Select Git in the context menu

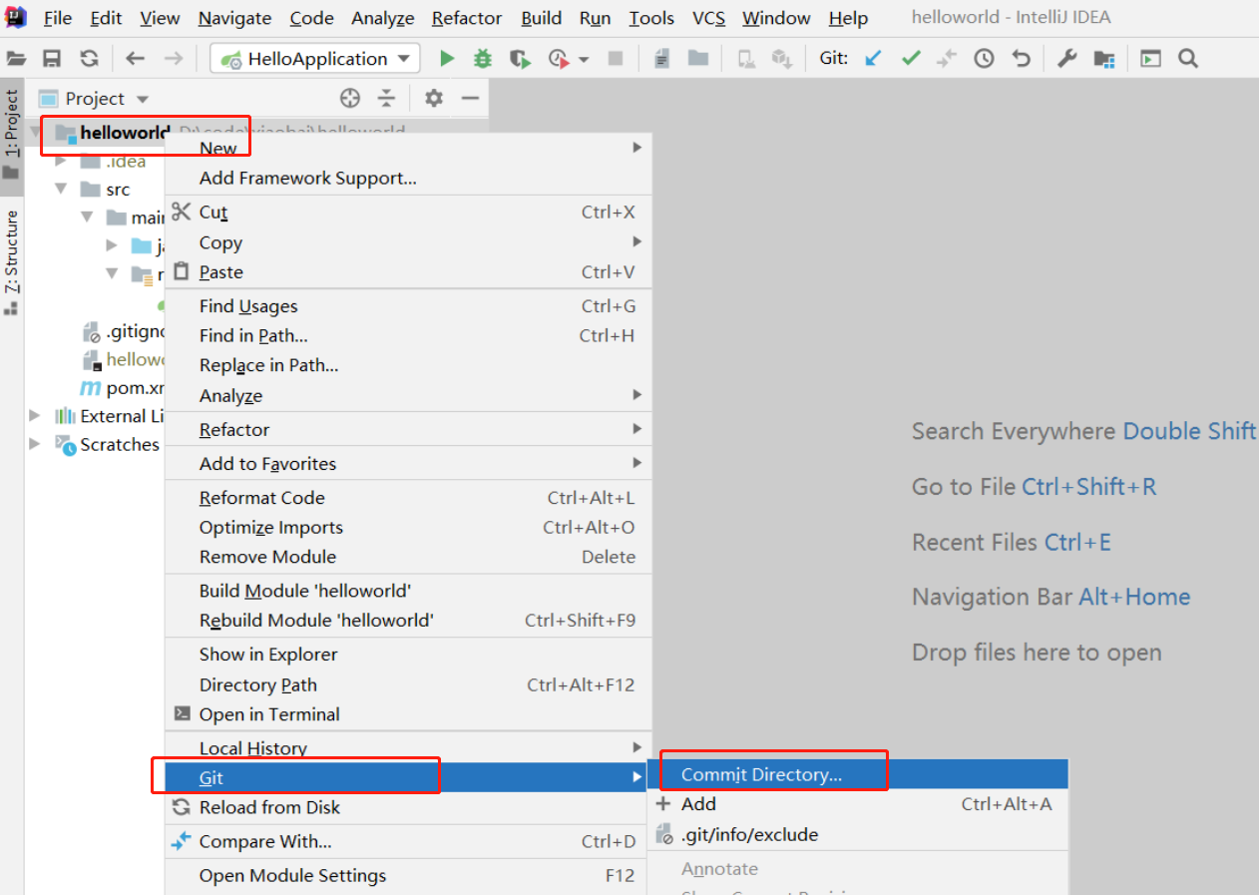[408, 777]
